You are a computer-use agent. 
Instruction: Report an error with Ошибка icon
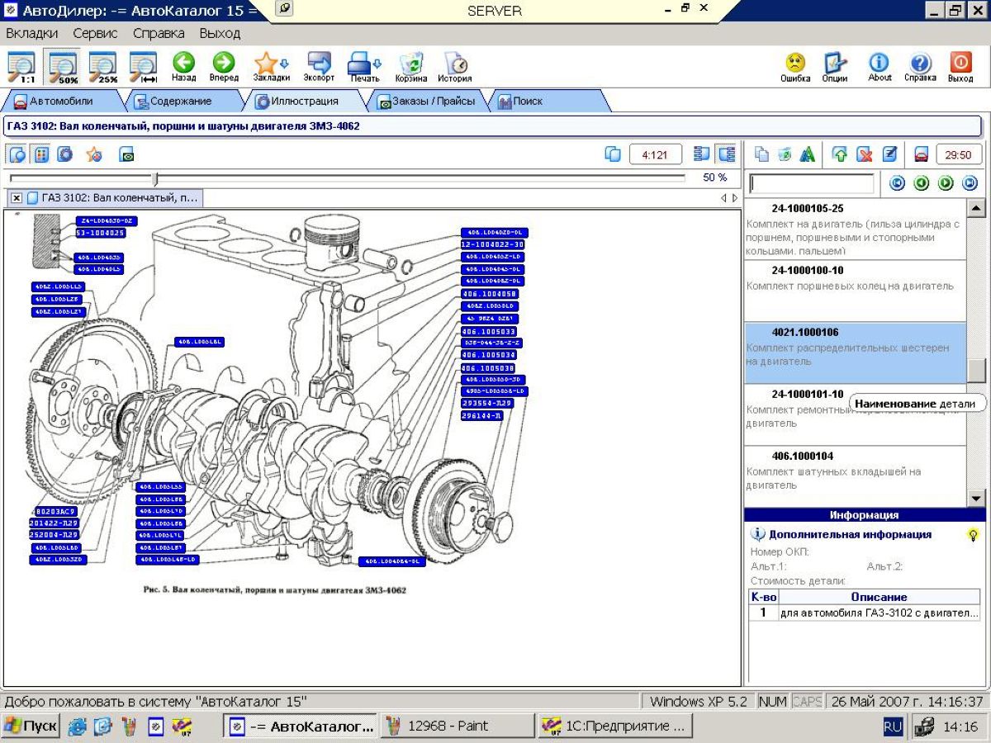(795, 67)
